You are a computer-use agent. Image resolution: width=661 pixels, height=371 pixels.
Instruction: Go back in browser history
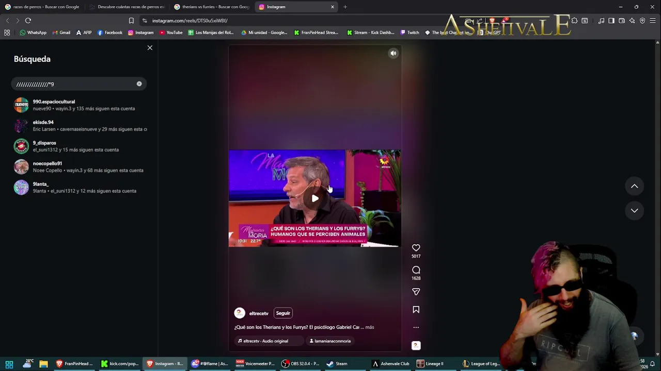[7, 21]
